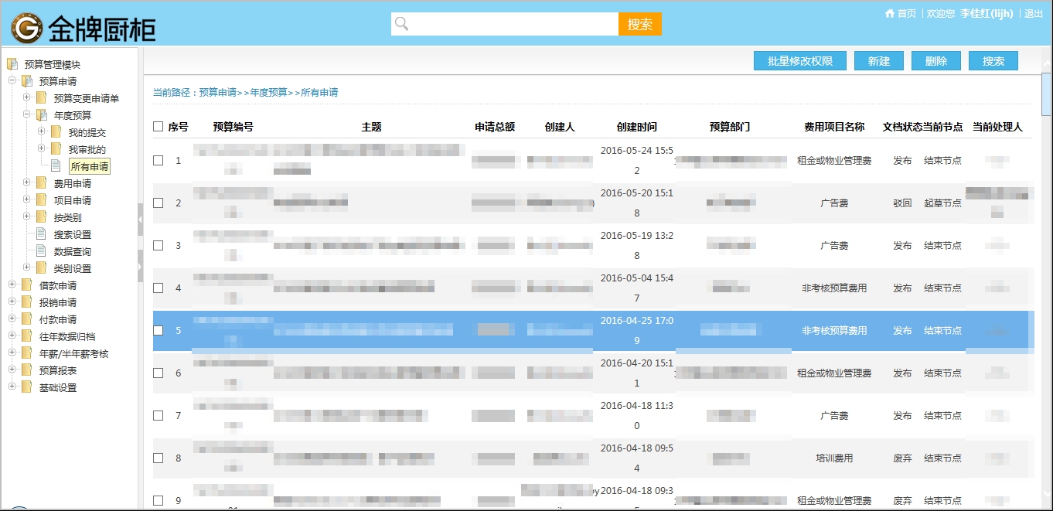
Task: Click the folder icon beside 预算报表
Action: [x=27, y=370]
